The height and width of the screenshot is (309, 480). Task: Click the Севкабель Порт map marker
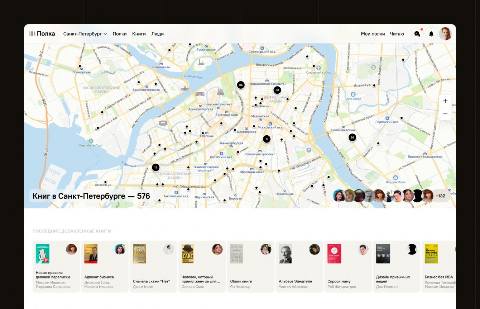(91, 141)
